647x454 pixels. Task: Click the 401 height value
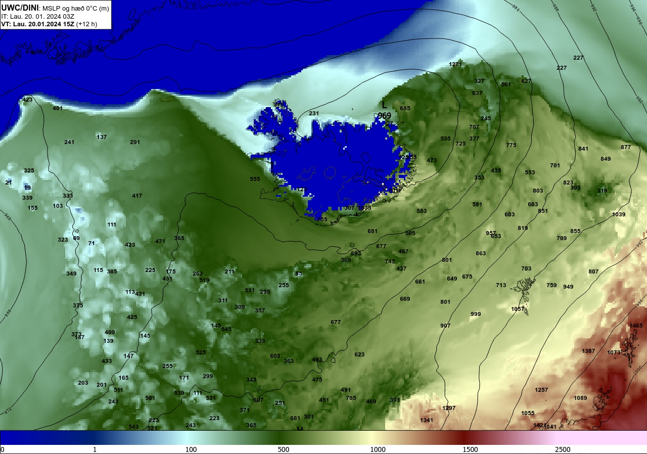[x=58, y=108]
